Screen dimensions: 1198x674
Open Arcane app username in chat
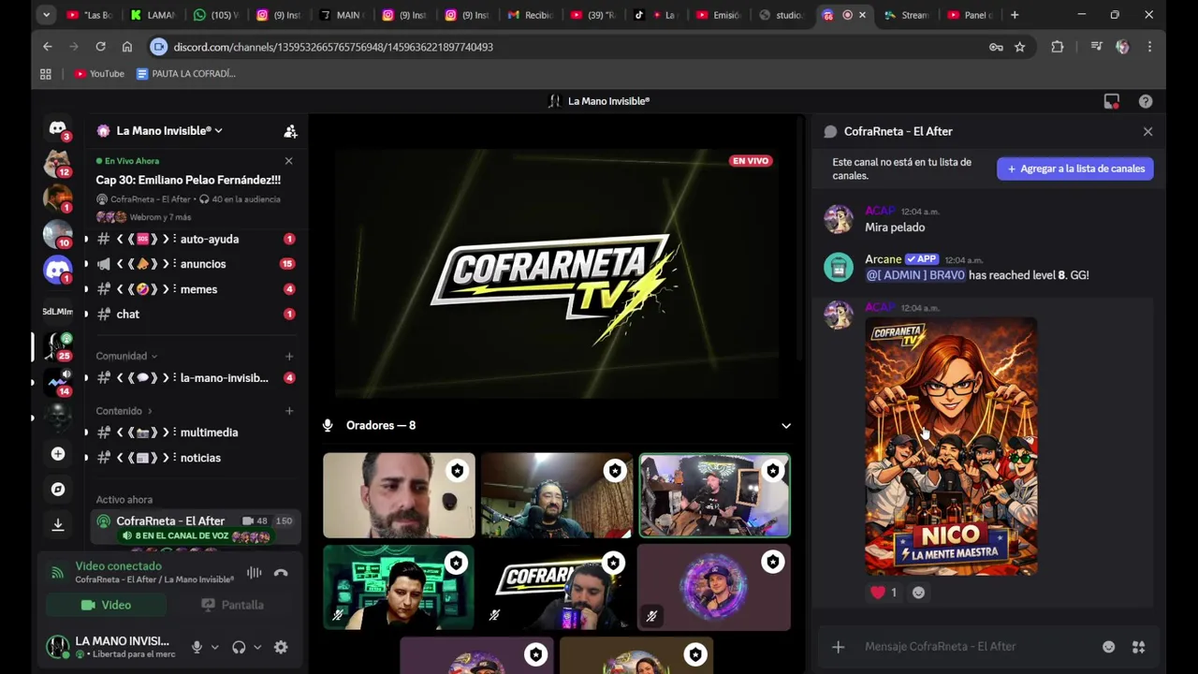coord(883,259)
